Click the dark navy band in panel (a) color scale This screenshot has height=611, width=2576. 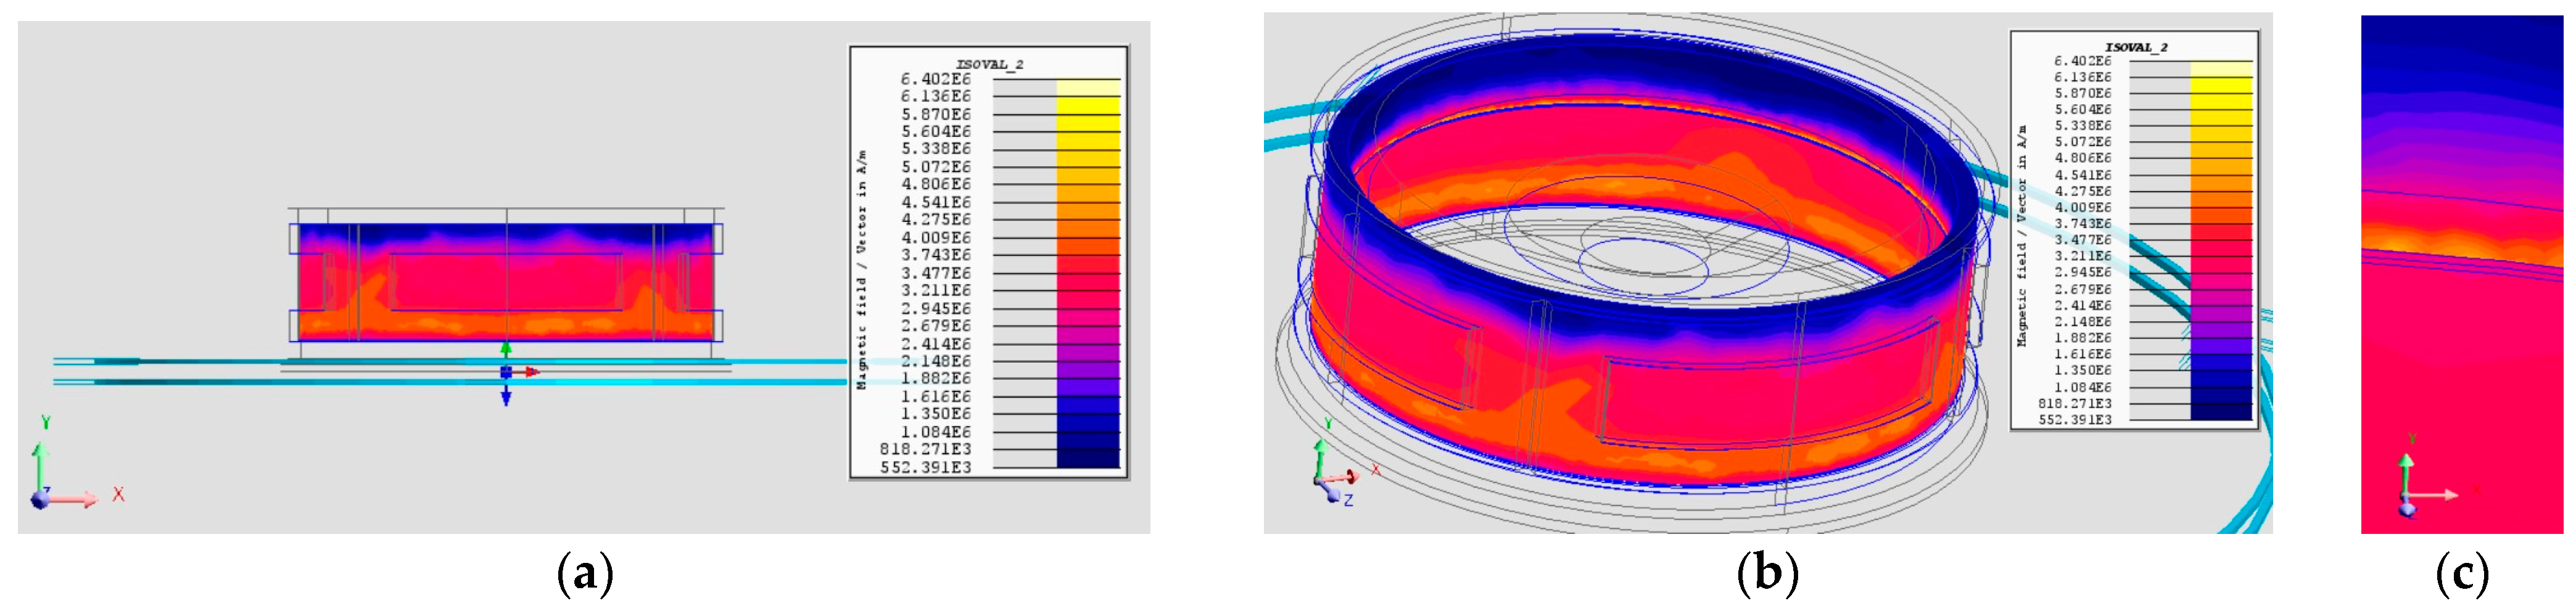point(1088,458)
